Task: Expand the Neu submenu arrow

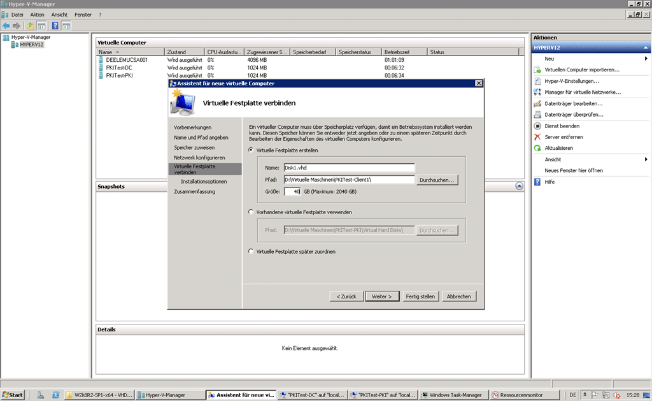Action: point(646,59)
